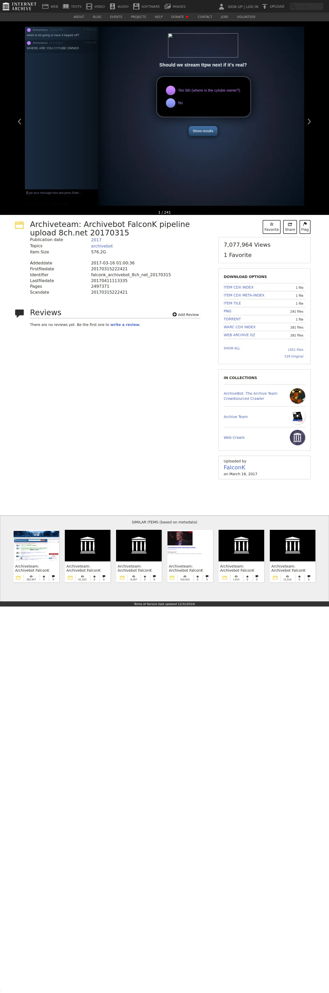
Task: Open the Video film icon
Action: [x=89, y=7]
